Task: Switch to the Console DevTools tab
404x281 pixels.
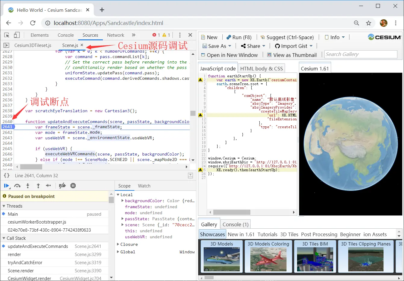Action: pyautogui.click(x=66, y=35)
